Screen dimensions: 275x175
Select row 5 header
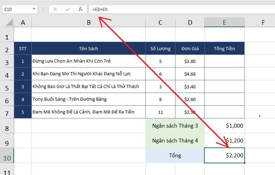click(x=7, y=87)
